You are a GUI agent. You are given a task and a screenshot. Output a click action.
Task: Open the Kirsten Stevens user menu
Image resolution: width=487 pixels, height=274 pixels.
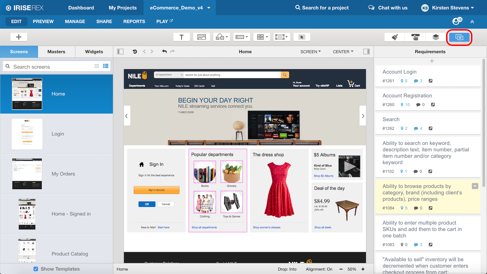448,8
